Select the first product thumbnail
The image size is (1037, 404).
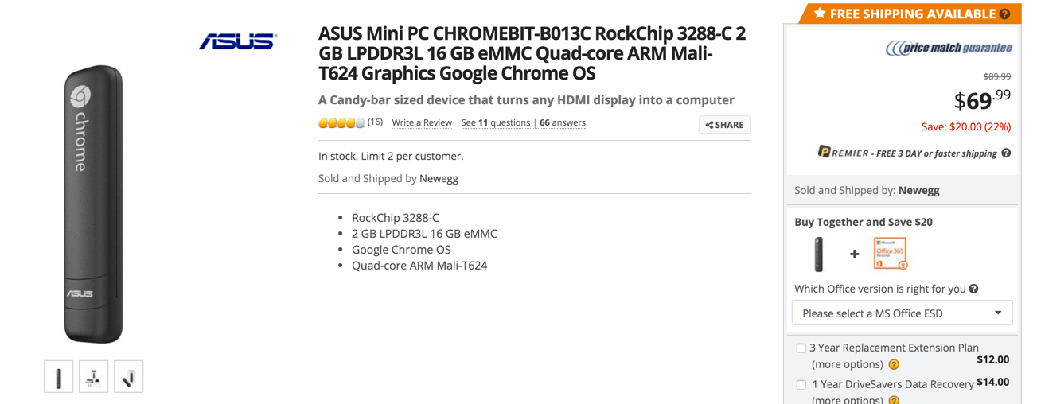point(58,377)
